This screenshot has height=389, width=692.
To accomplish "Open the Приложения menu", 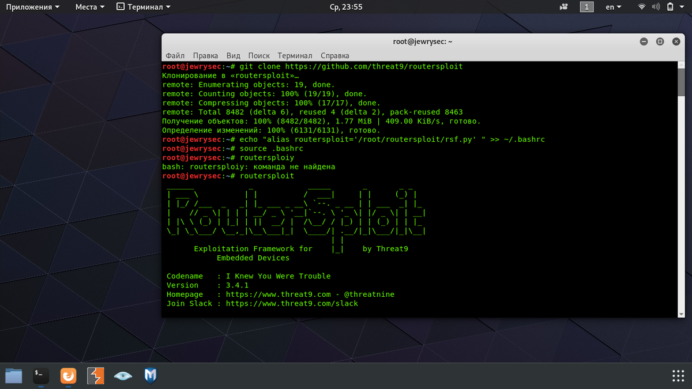I will click(x=32, y=7).
